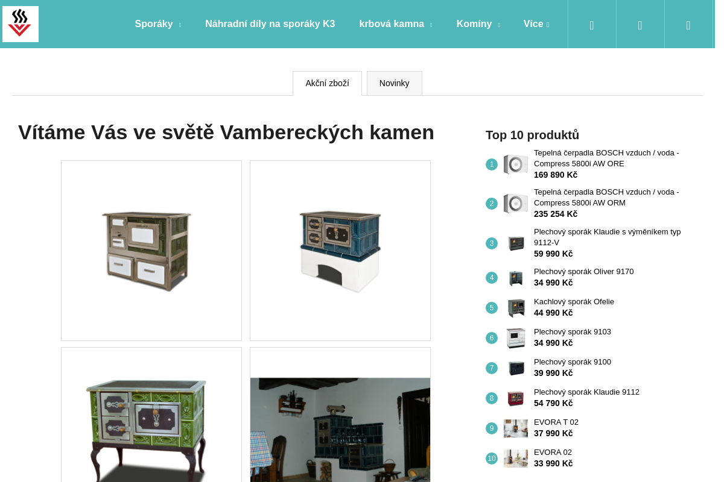
Task: Click price 54 790 Kč
Action: pos(553,403)
